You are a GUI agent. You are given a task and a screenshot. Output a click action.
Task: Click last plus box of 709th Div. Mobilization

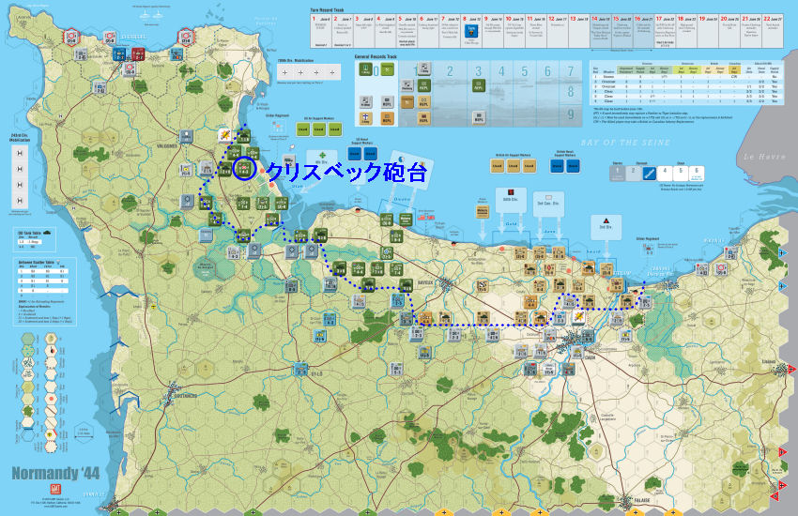(x=332, y=72)
